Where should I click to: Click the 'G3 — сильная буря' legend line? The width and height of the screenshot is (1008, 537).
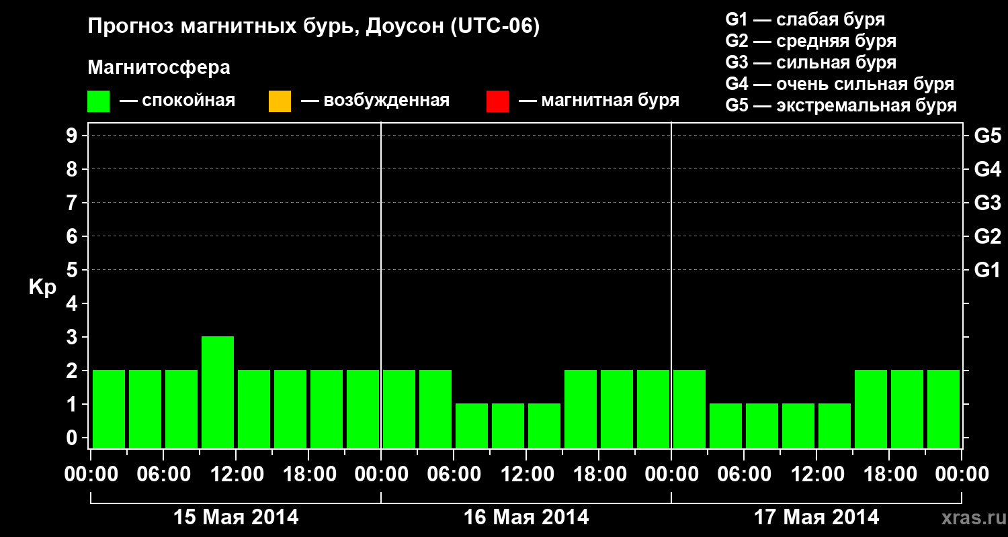coord(811,62)
